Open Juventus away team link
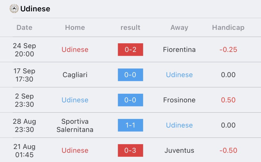 pyautogui.click(x=179, y=150)
